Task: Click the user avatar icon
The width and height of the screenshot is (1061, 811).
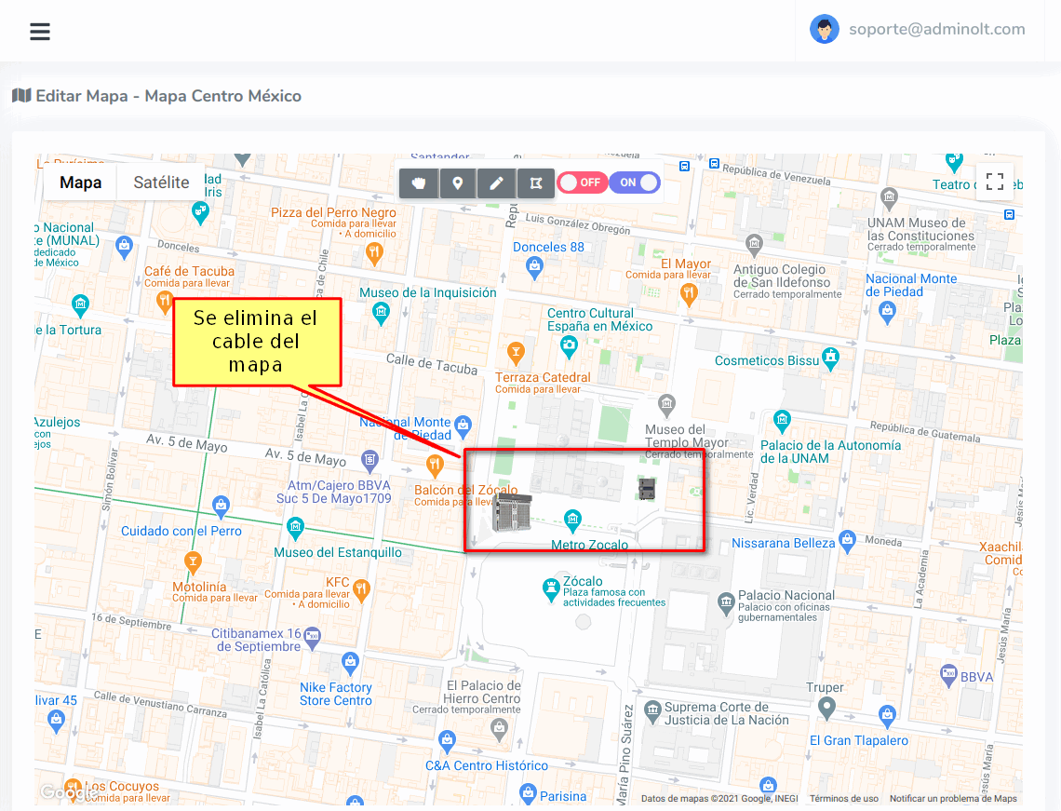Action: [824, 30]
